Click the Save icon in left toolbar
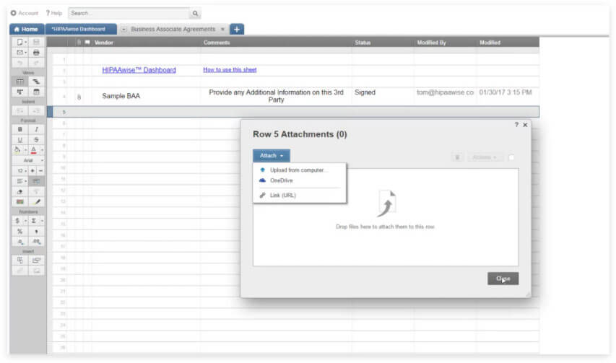 36,42
